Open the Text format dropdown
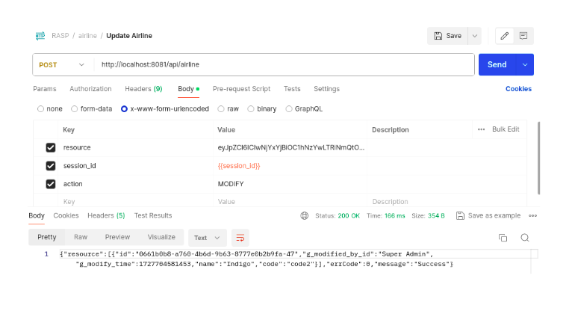Image resolution: width=572 pixels, height=323 pixels. [x=207, y=238]
